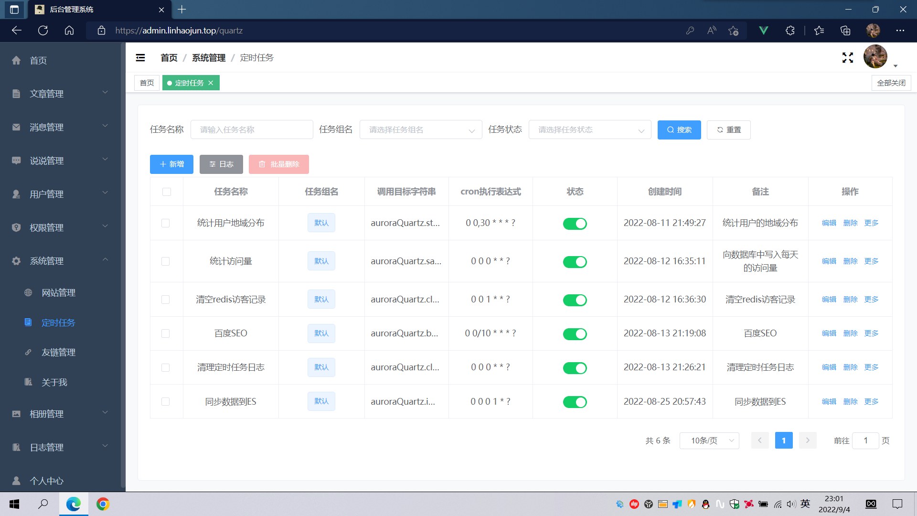Click the 重置 button

click(x=729, y=129)
